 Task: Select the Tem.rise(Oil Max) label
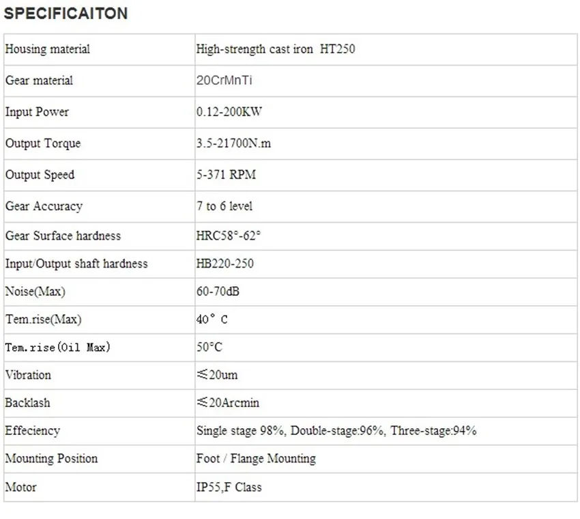pyautogui.click(x=57, y=347)
